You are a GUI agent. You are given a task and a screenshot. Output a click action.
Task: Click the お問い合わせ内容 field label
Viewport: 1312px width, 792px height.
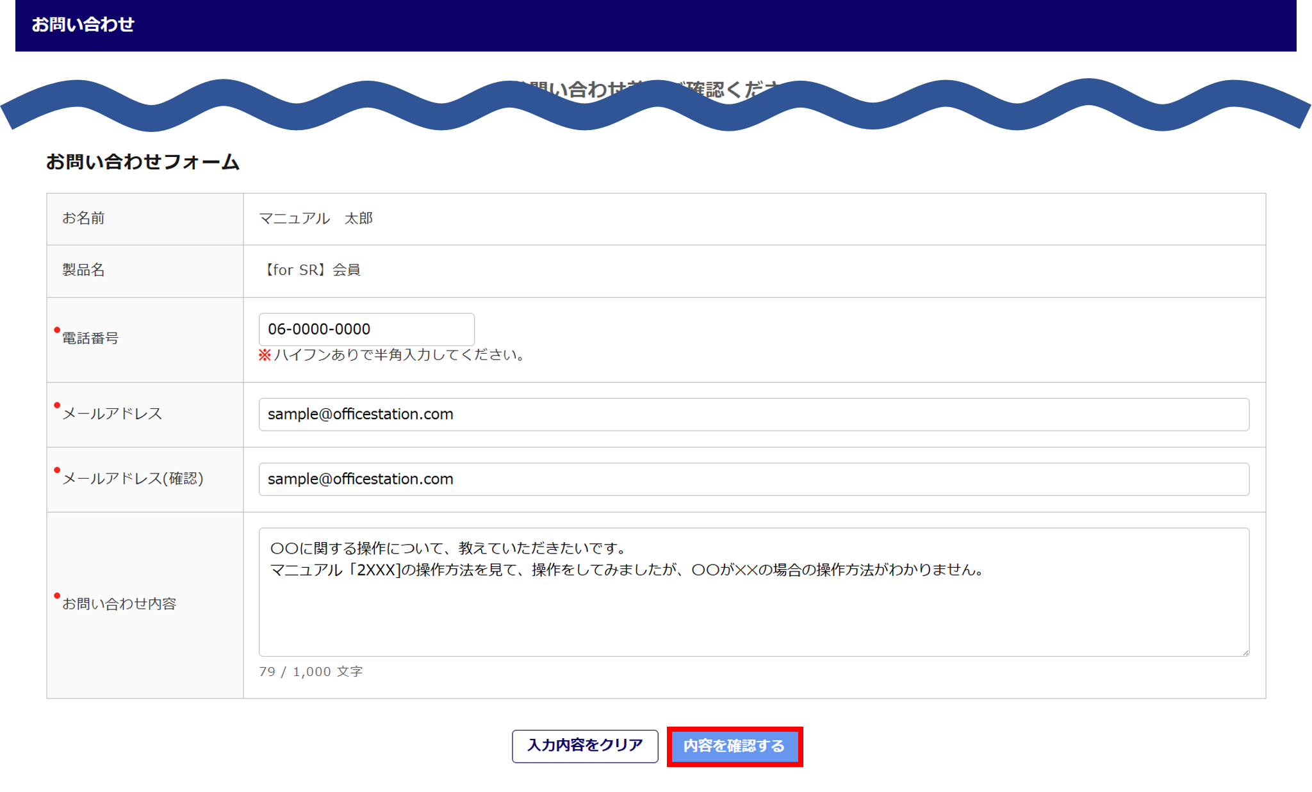tap(119, 604)
